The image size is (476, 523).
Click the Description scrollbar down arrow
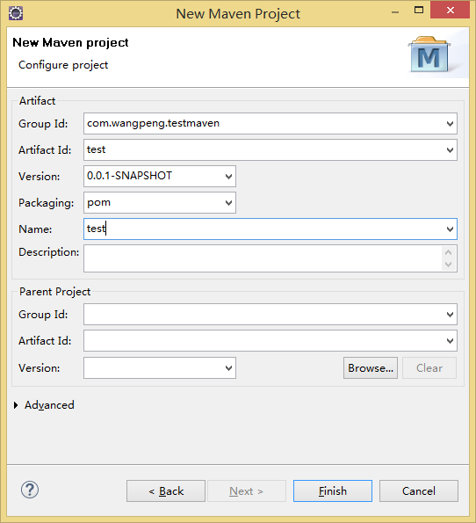point(448,265)
